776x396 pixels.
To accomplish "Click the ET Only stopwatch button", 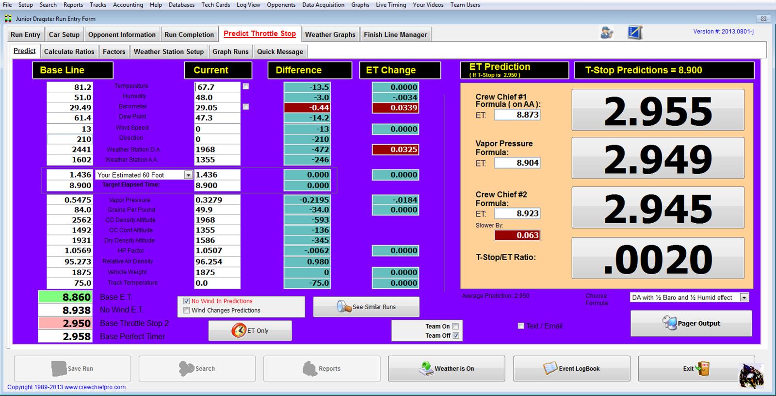I will coord(250,330).
